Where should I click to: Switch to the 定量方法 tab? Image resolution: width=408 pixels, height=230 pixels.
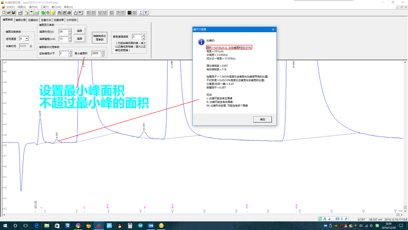(46, 20)
